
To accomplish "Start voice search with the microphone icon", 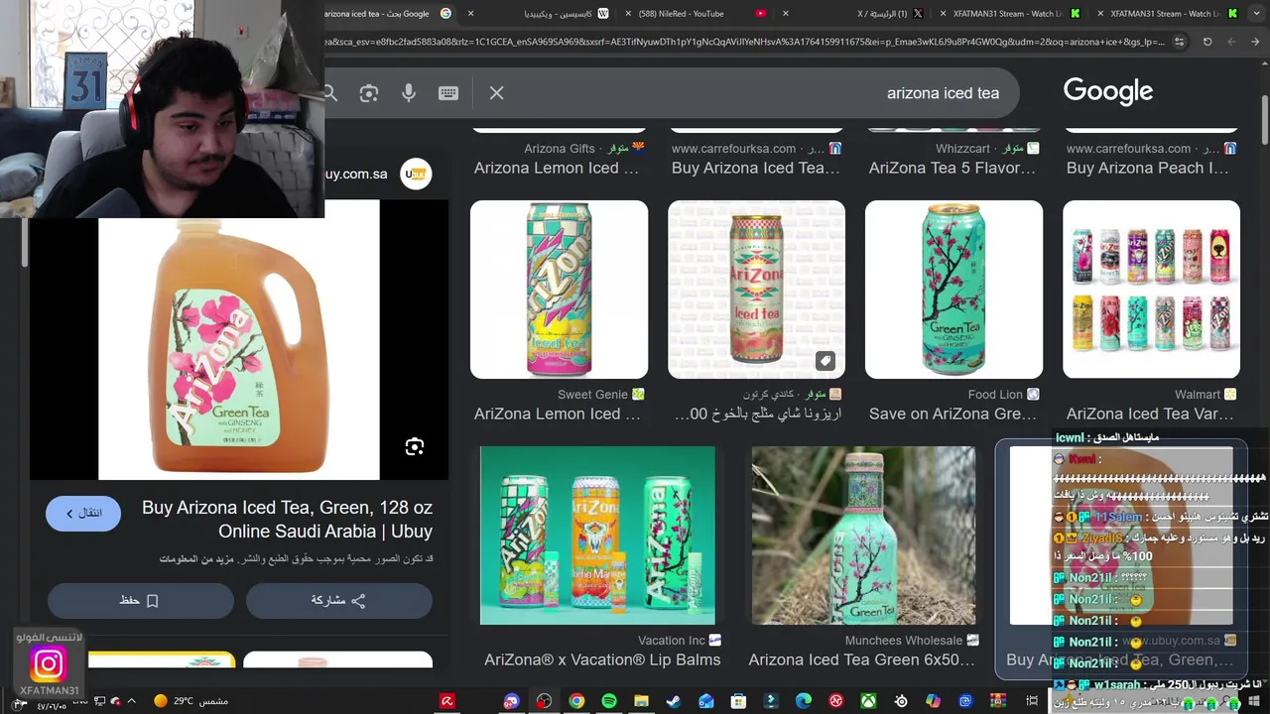I will (409, 93).
